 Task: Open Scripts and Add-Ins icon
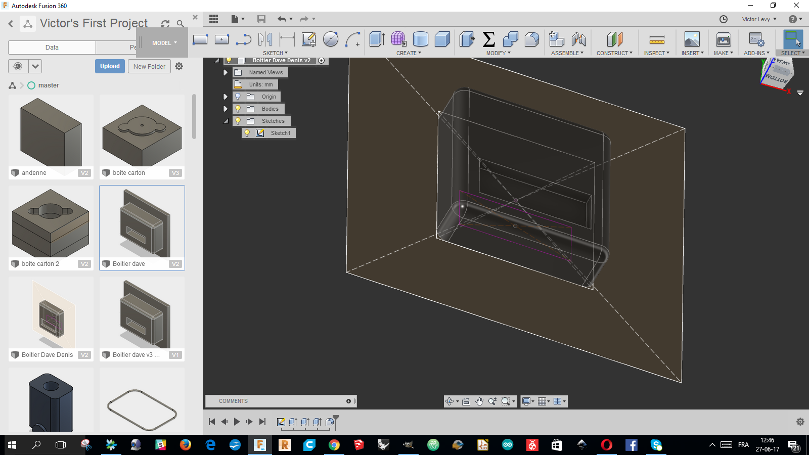(756, 39)
